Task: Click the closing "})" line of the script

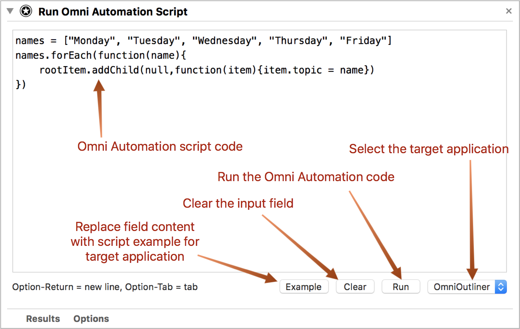Action: tap(21, 85)
